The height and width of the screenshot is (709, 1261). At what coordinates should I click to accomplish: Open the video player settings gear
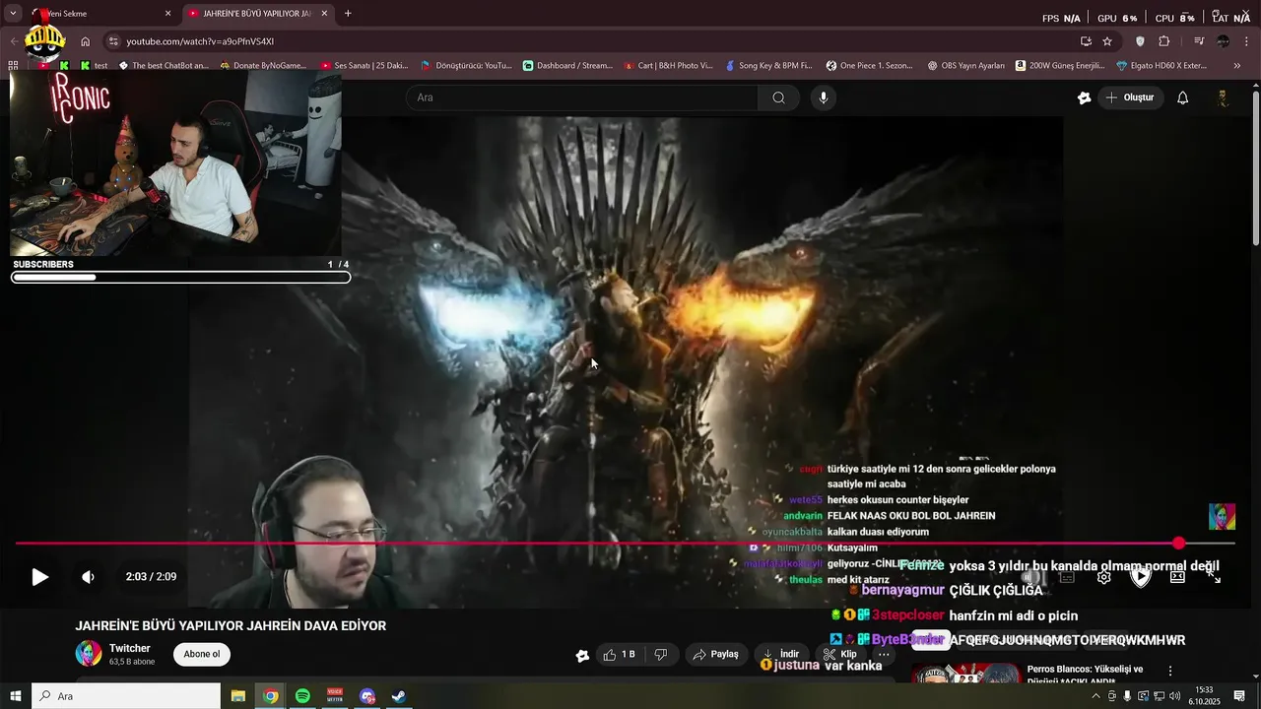click(x=1104, y=577)
